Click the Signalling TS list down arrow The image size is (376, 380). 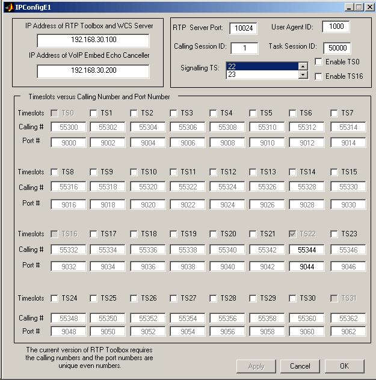click(x=303, y=75)
